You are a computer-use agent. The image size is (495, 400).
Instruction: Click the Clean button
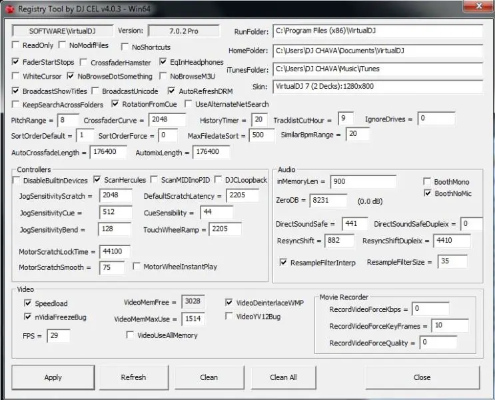point(209,377)
